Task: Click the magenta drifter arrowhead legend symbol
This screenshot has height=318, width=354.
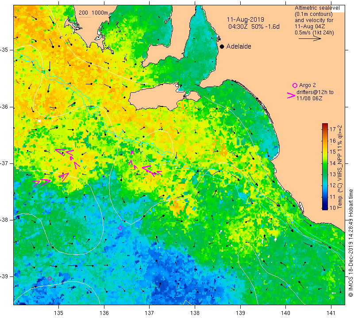Action: point(291,95)
